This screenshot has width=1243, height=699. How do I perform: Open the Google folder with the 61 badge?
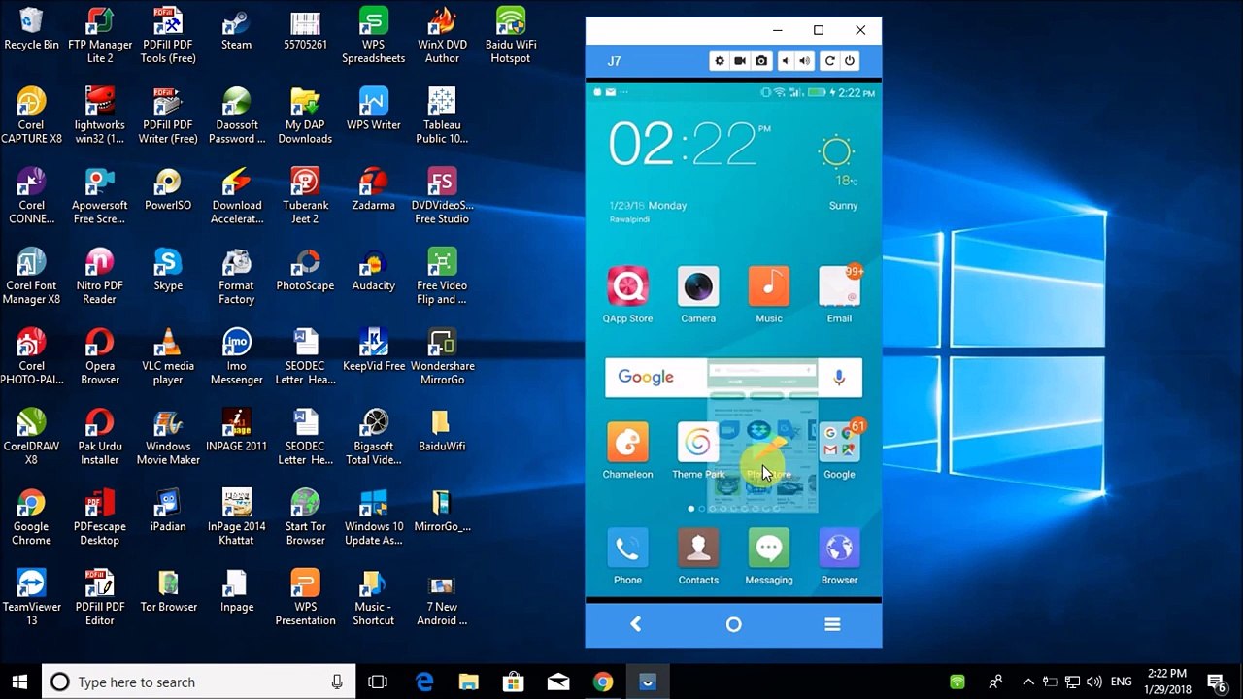[839, 450]
